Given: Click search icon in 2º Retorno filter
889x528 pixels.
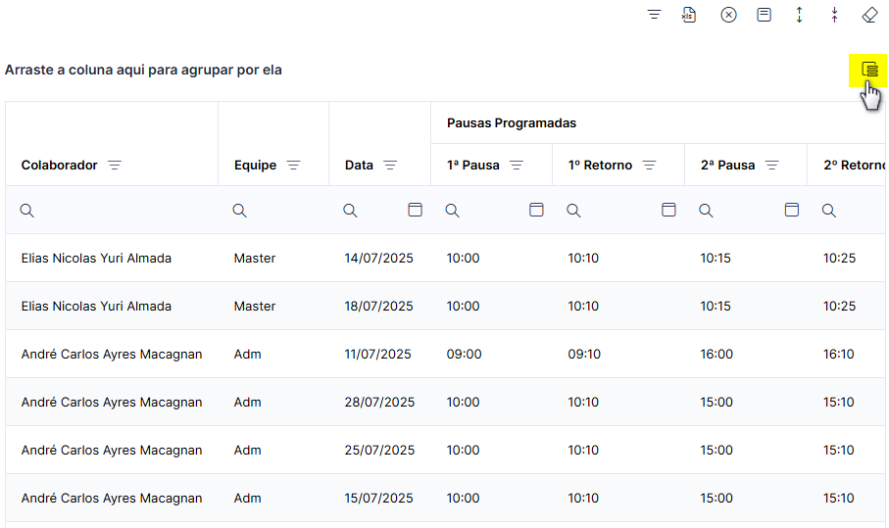Looking at the screenshot, I should click(x=828, y=211).
